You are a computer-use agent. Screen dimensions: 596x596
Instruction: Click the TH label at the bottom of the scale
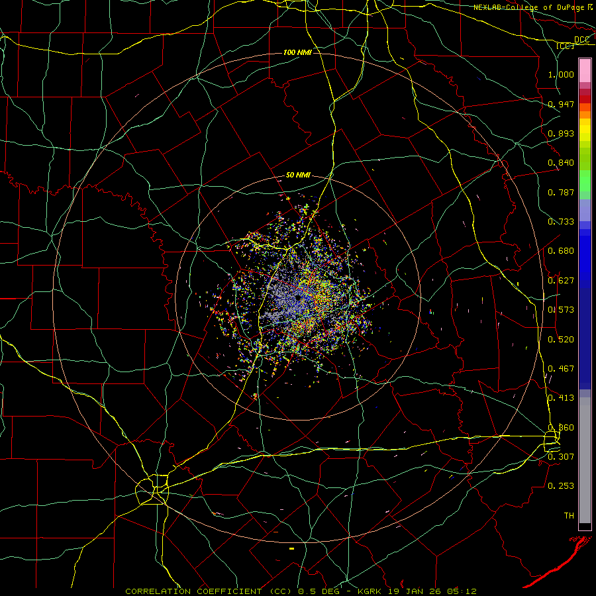[569, 516]
